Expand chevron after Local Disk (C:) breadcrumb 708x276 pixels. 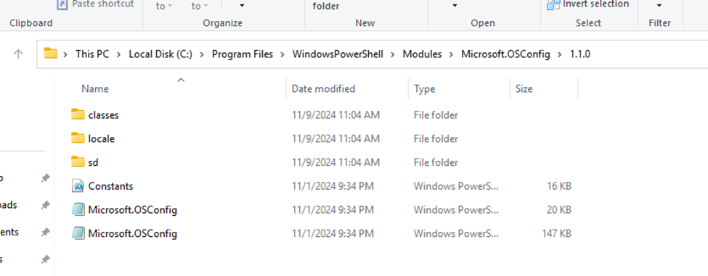click(202, 54)
